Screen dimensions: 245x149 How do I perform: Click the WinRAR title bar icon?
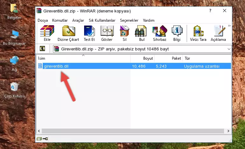[39, 11]
